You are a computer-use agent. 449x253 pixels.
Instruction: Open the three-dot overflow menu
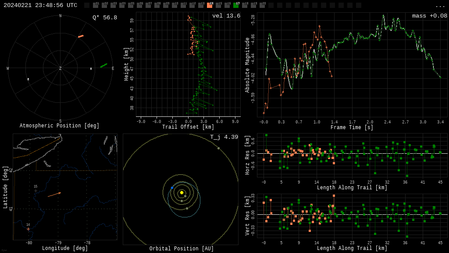click(x=440, y=6)
